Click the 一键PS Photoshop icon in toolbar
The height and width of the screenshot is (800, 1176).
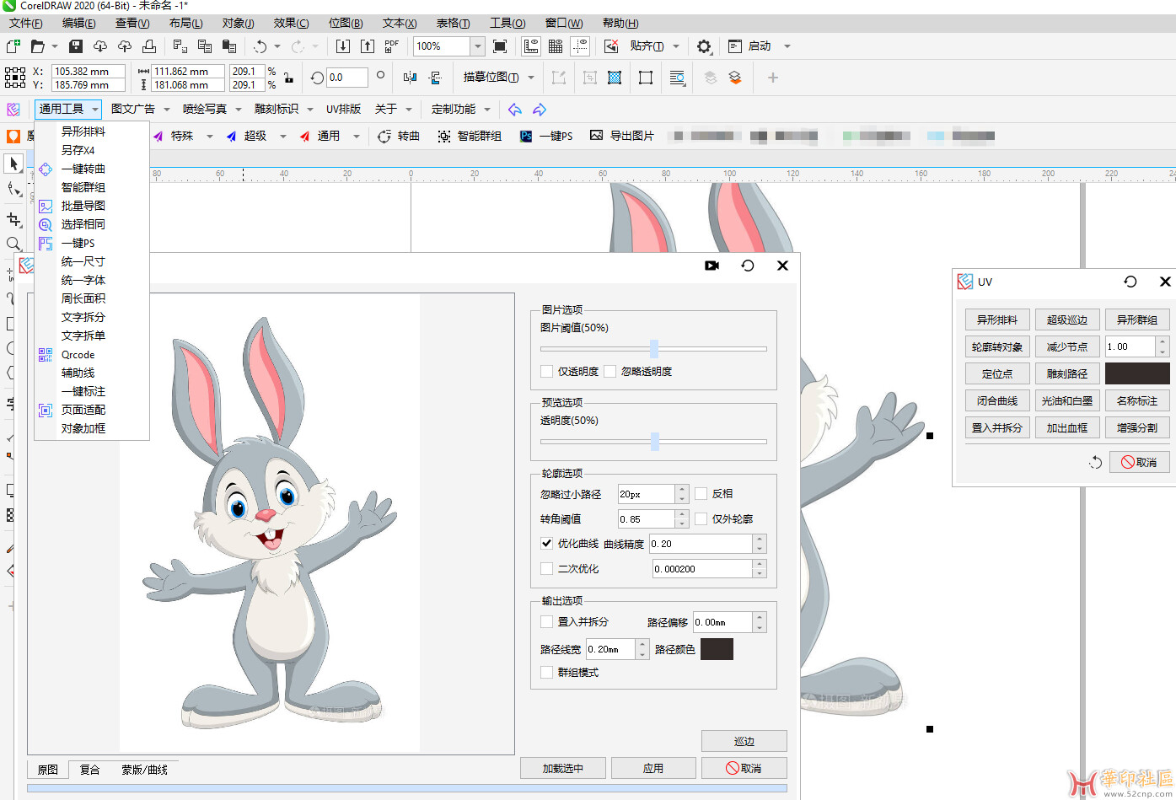click(526, 136)
